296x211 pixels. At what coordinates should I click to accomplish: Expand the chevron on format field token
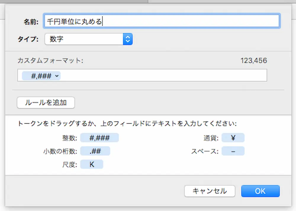point(57,76)
